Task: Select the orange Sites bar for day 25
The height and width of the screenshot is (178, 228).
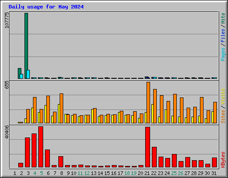Action: (175, 109)
